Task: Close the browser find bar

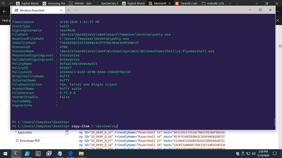Action: tap(278, 21)
